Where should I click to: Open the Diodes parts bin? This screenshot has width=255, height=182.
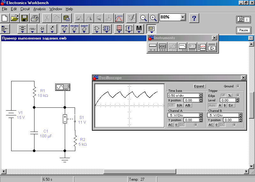[x=42, y=29]
